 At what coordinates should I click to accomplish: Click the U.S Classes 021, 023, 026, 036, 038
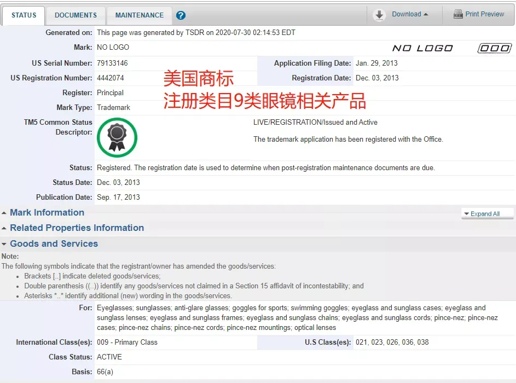pyautogui.click(x=392, y=342)
